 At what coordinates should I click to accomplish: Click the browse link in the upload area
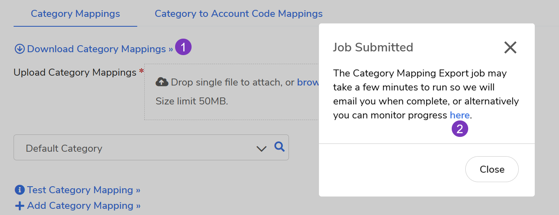pos(308,82)
